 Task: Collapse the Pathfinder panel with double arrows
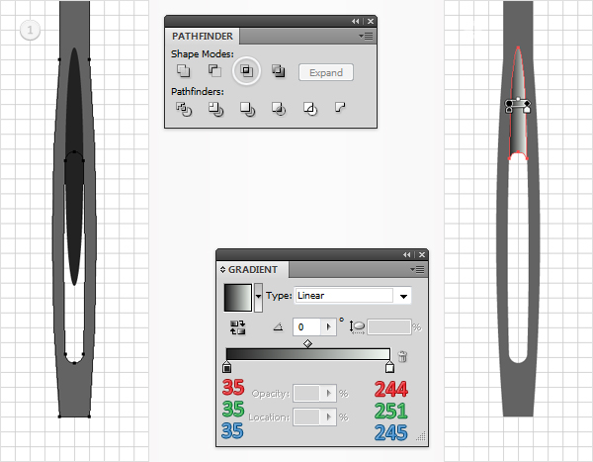[355, 22]
